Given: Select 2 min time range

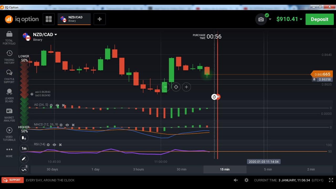Looking at the screenshot, I should [x=311, y=169].
